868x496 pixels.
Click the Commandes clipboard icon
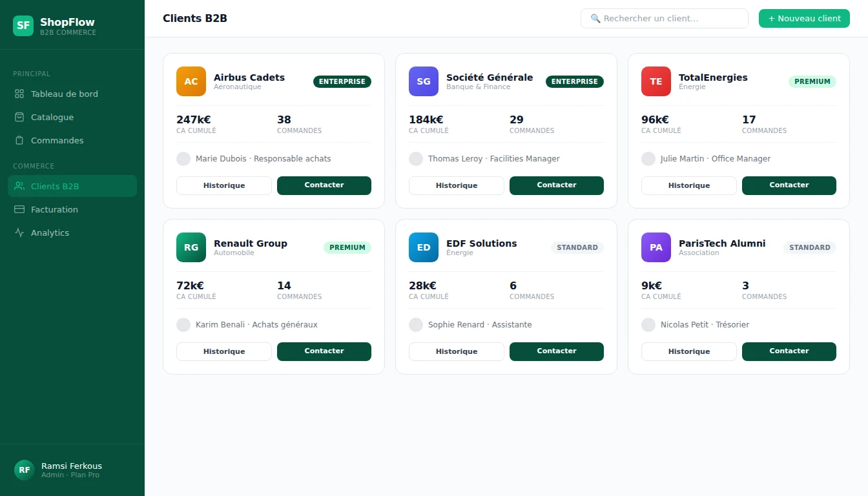coord(19,140)
